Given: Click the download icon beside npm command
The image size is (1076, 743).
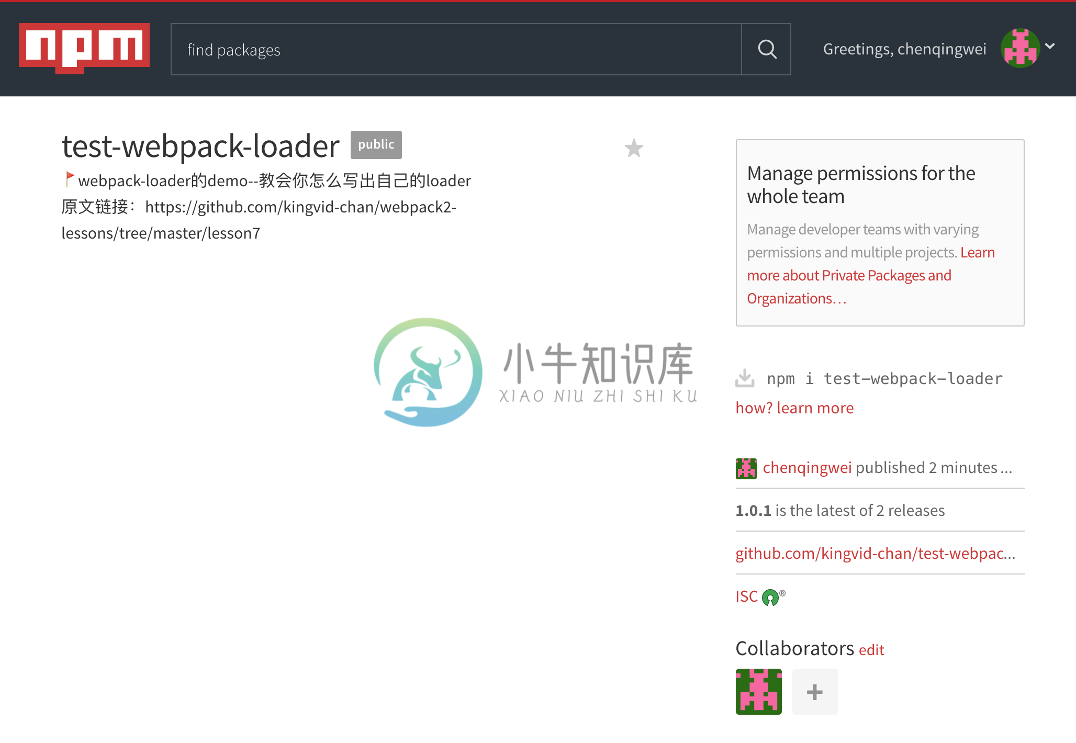Looking at the screenshot, I should (x=745, y=378).
